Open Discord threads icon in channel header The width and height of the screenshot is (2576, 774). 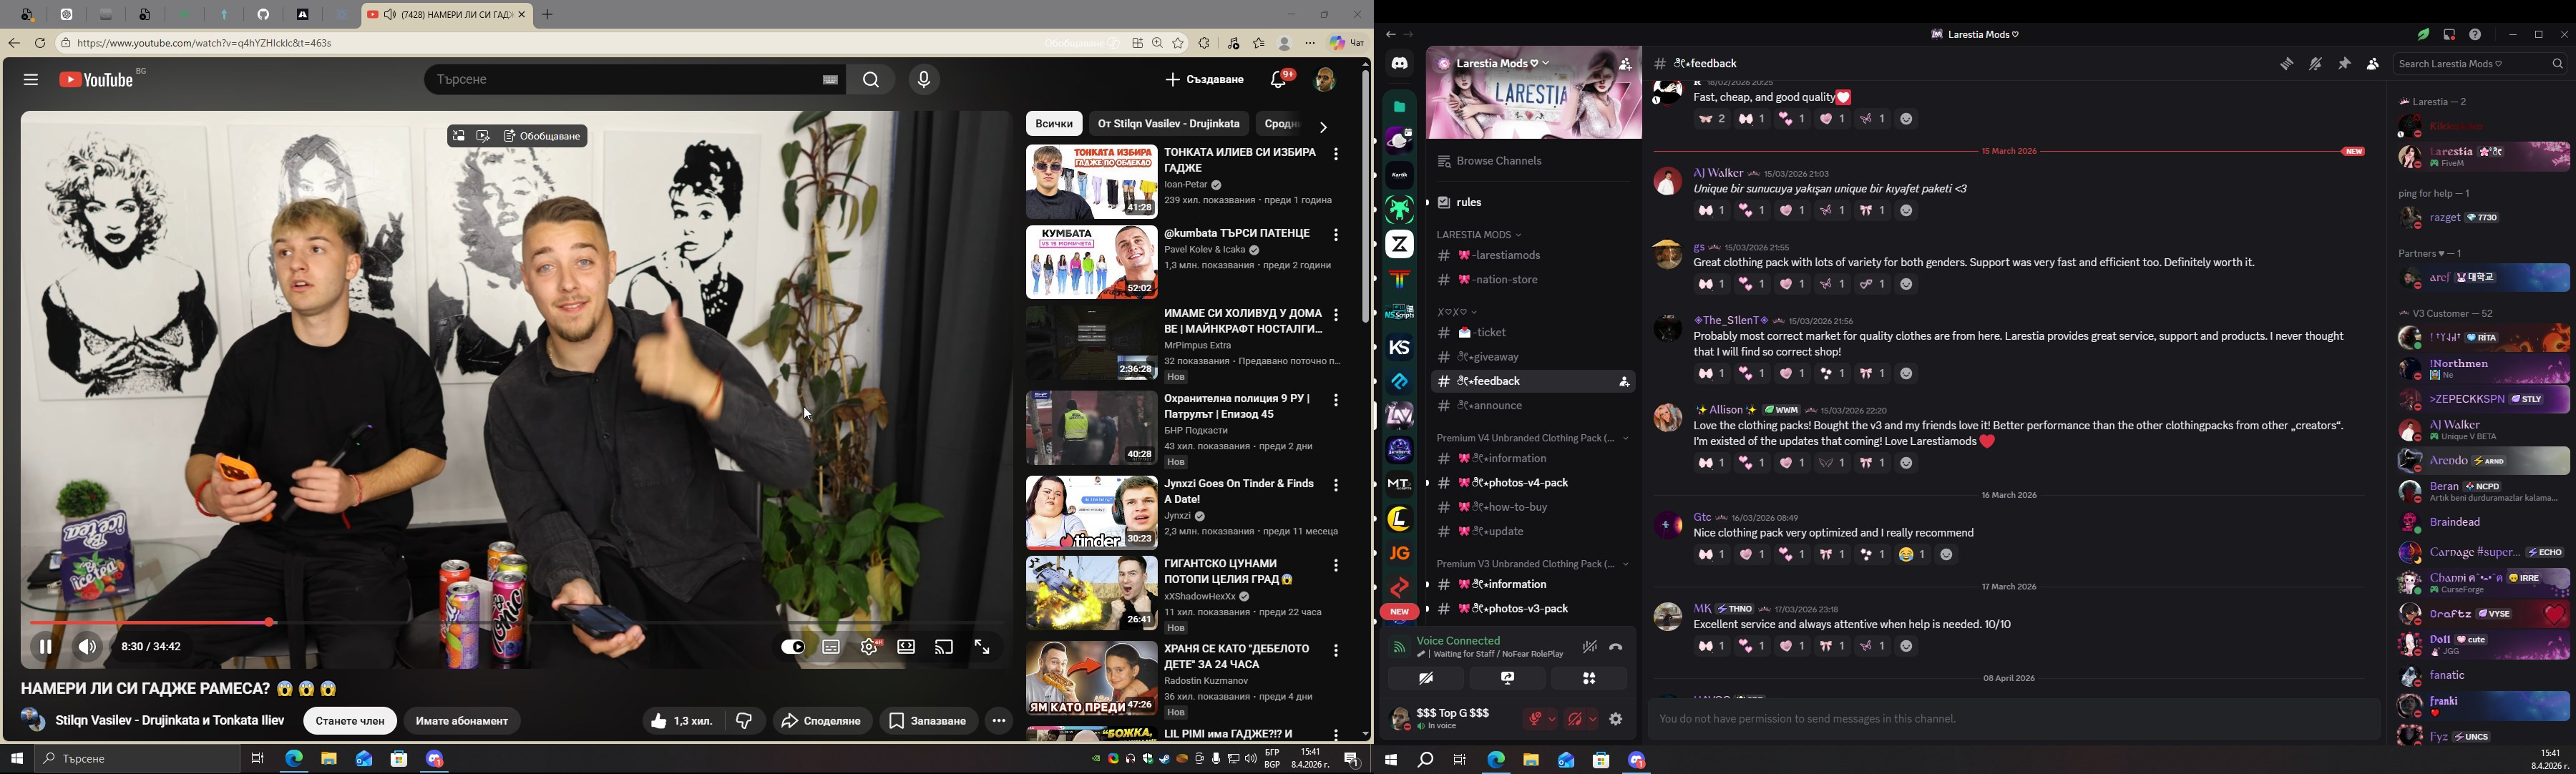[x=2286, y=64]
